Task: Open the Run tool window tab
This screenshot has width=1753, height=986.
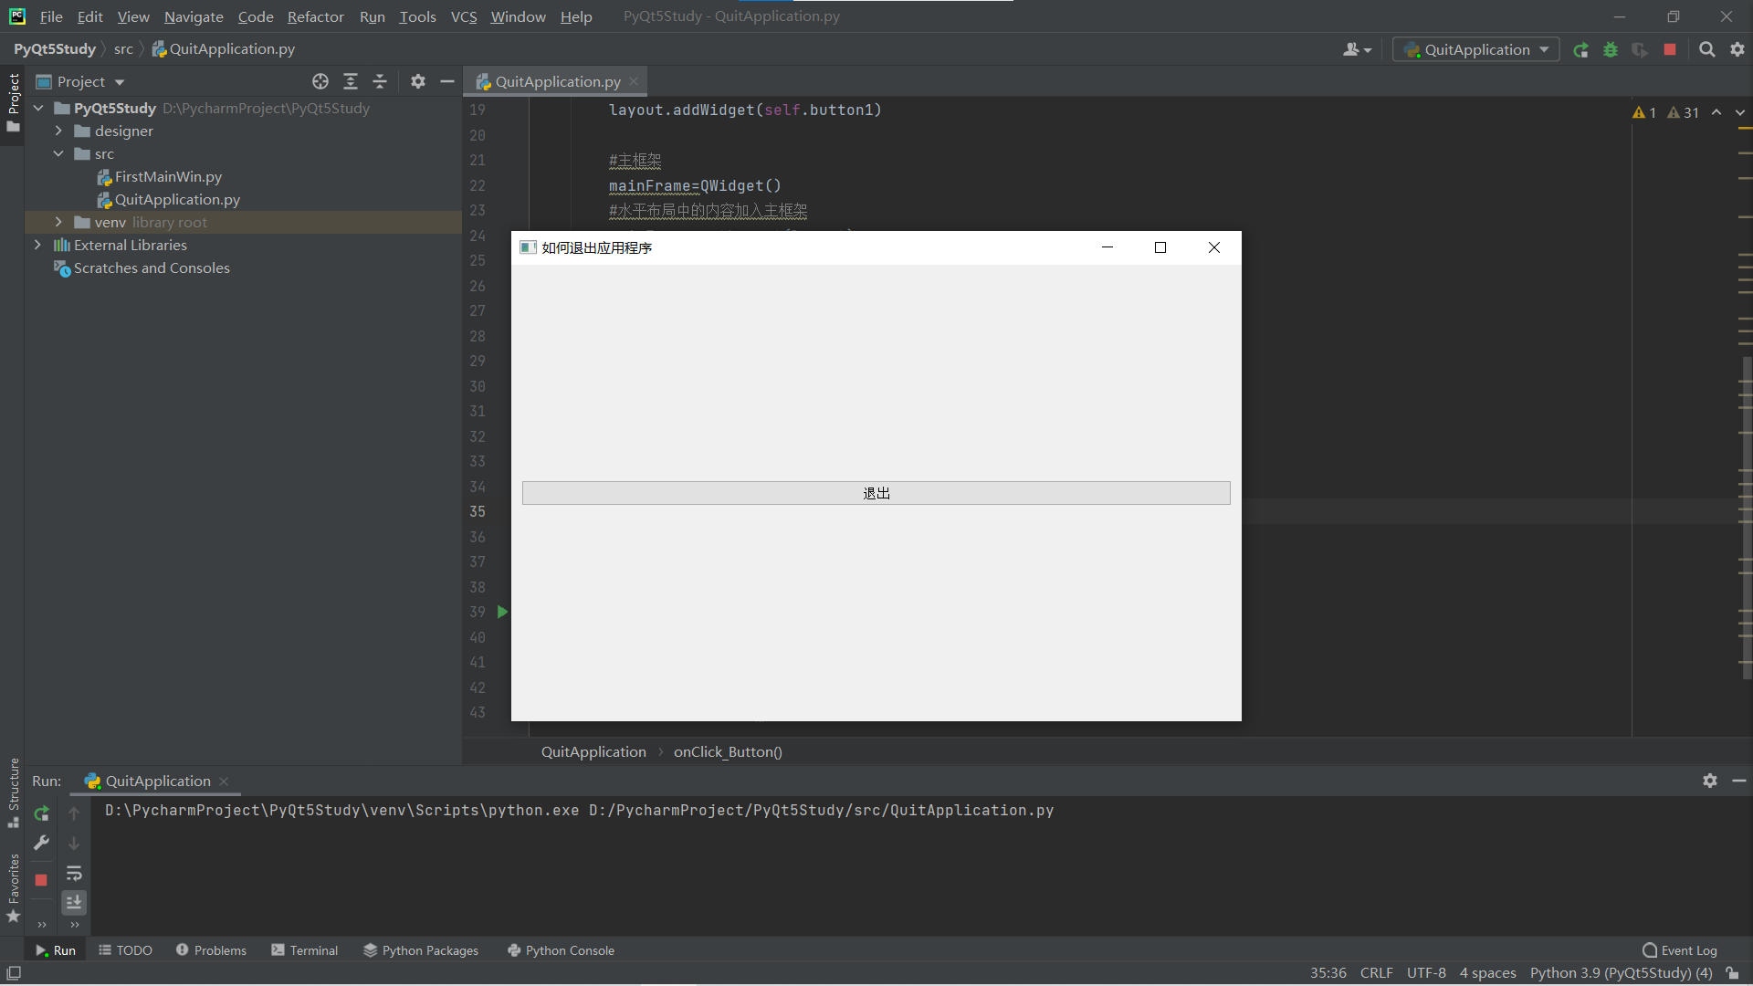Action: (x=56, y=950)
